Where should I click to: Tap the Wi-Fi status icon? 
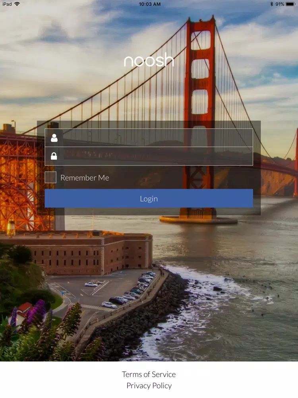[17, 4]
